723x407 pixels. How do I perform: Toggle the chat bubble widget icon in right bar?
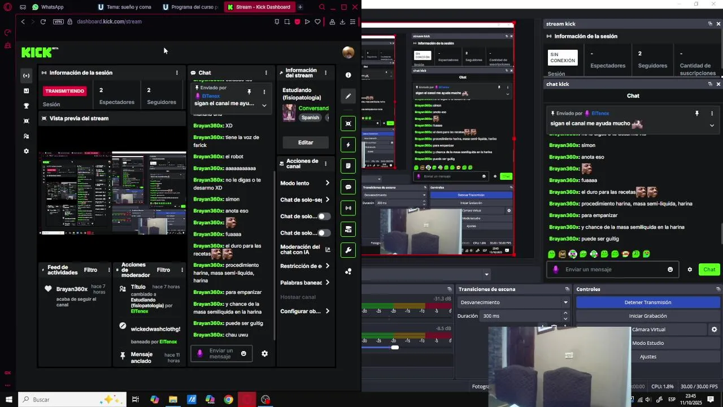[x=348, y=187]
